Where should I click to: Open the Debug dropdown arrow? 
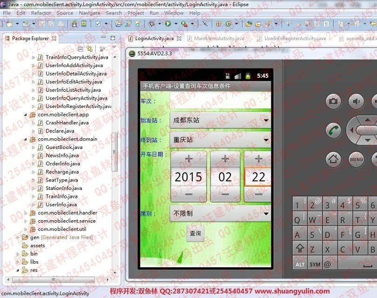(159, 24)
